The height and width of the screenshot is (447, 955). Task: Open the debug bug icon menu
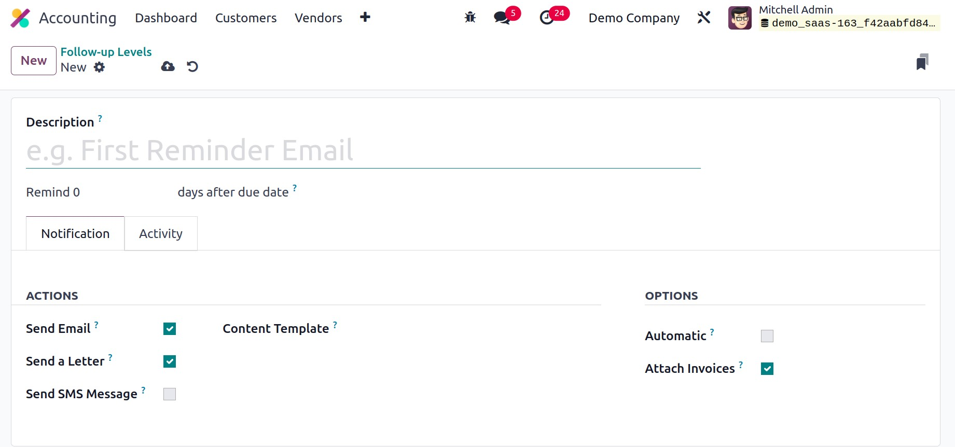(x=470, y=18)
